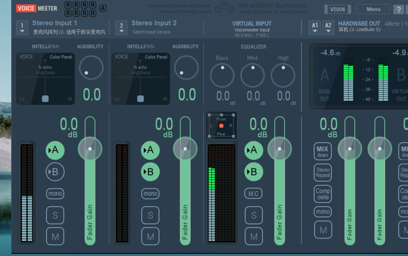Toggle the M.C button on Virtual Input

[x=253, y=194]
